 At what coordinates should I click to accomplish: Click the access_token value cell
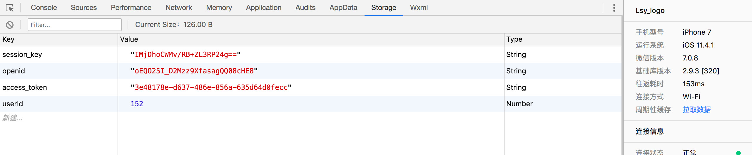point(211,87)
